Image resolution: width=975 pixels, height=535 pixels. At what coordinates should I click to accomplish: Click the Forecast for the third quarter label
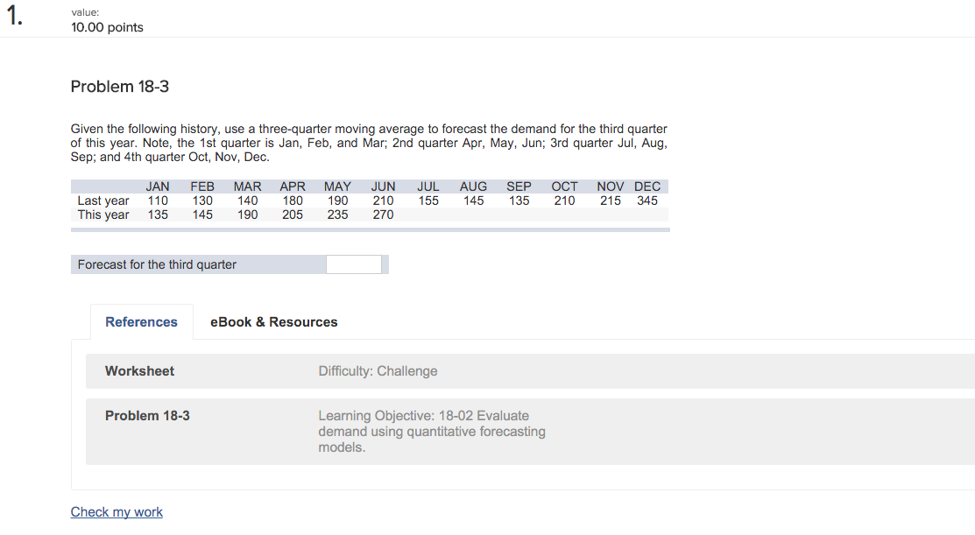[x=157, y=264]
